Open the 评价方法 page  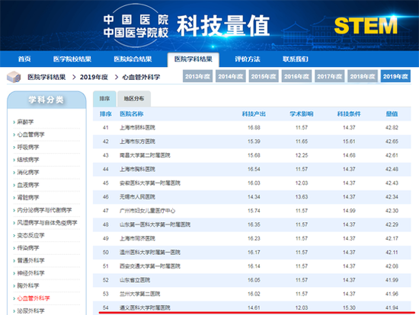click(248, 59)
